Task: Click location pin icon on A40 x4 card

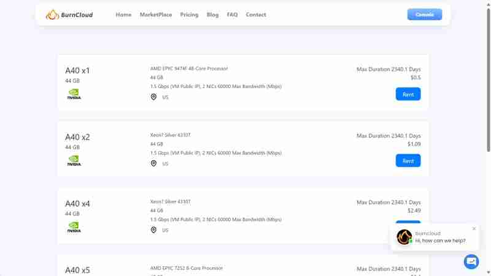Action: (153, 230)
